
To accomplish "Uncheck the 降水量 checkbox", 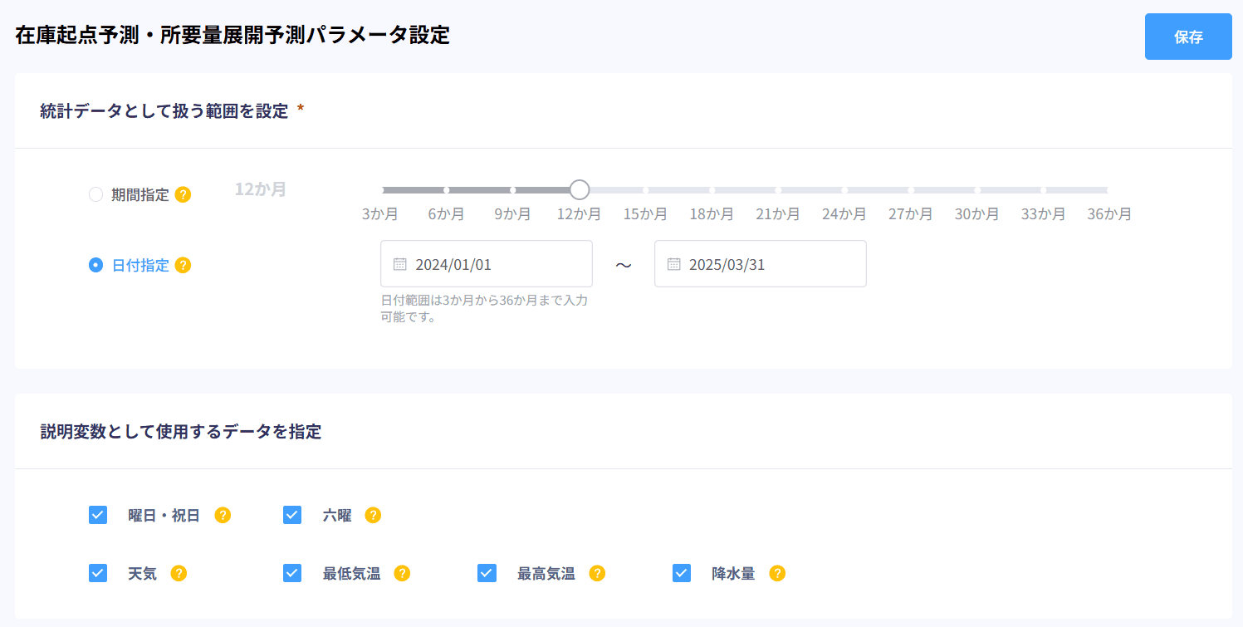I will (681, 573).
